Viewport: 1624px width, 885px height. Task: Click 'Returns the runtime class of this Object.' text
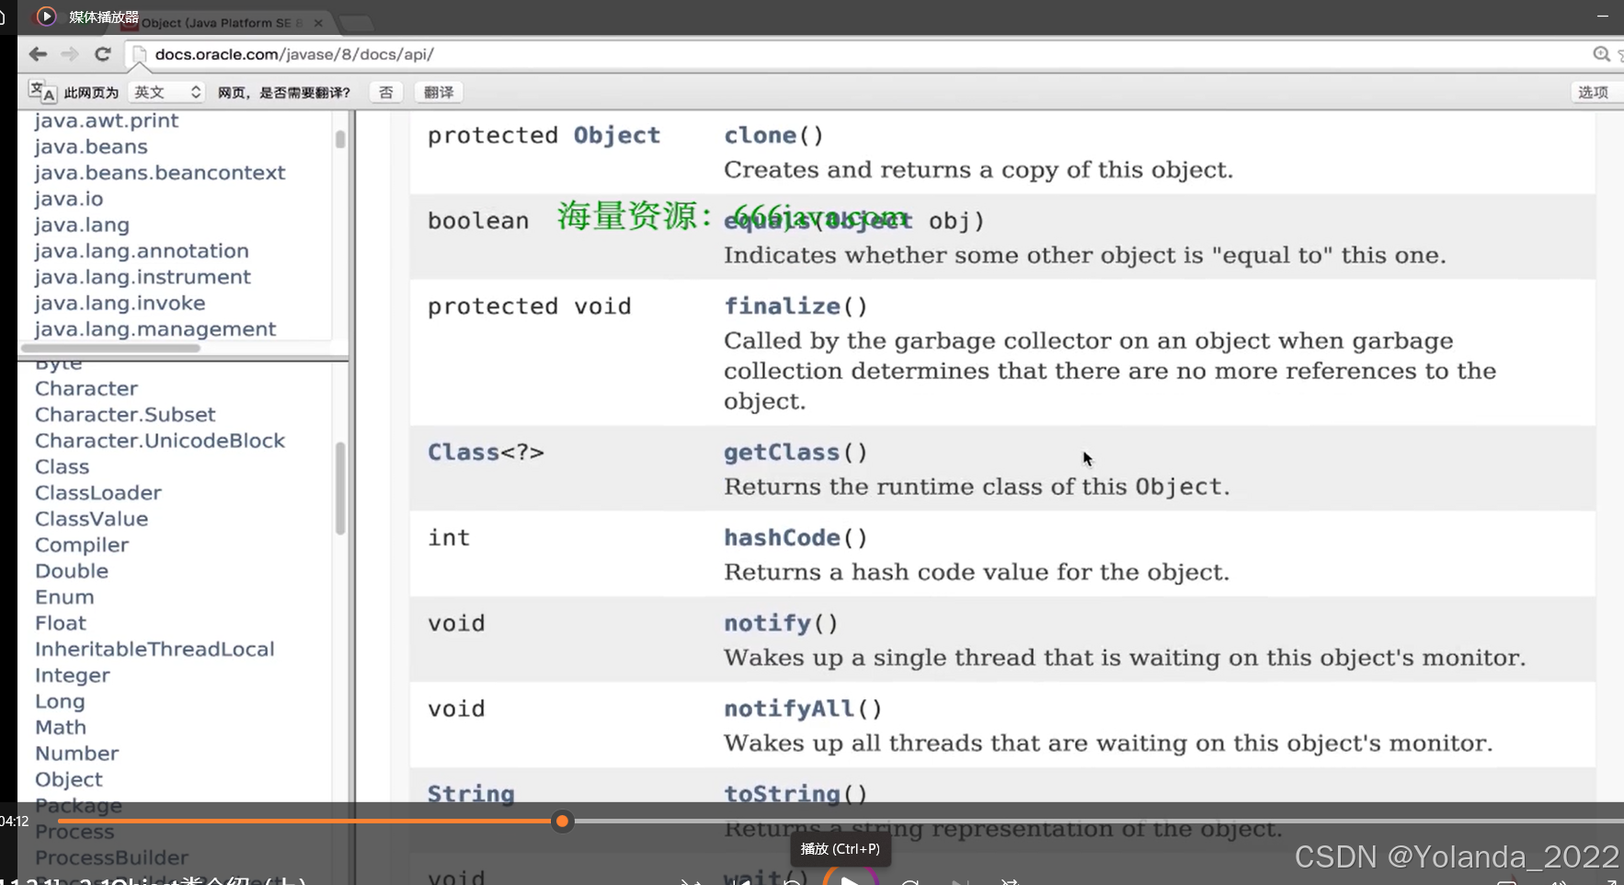977,487
